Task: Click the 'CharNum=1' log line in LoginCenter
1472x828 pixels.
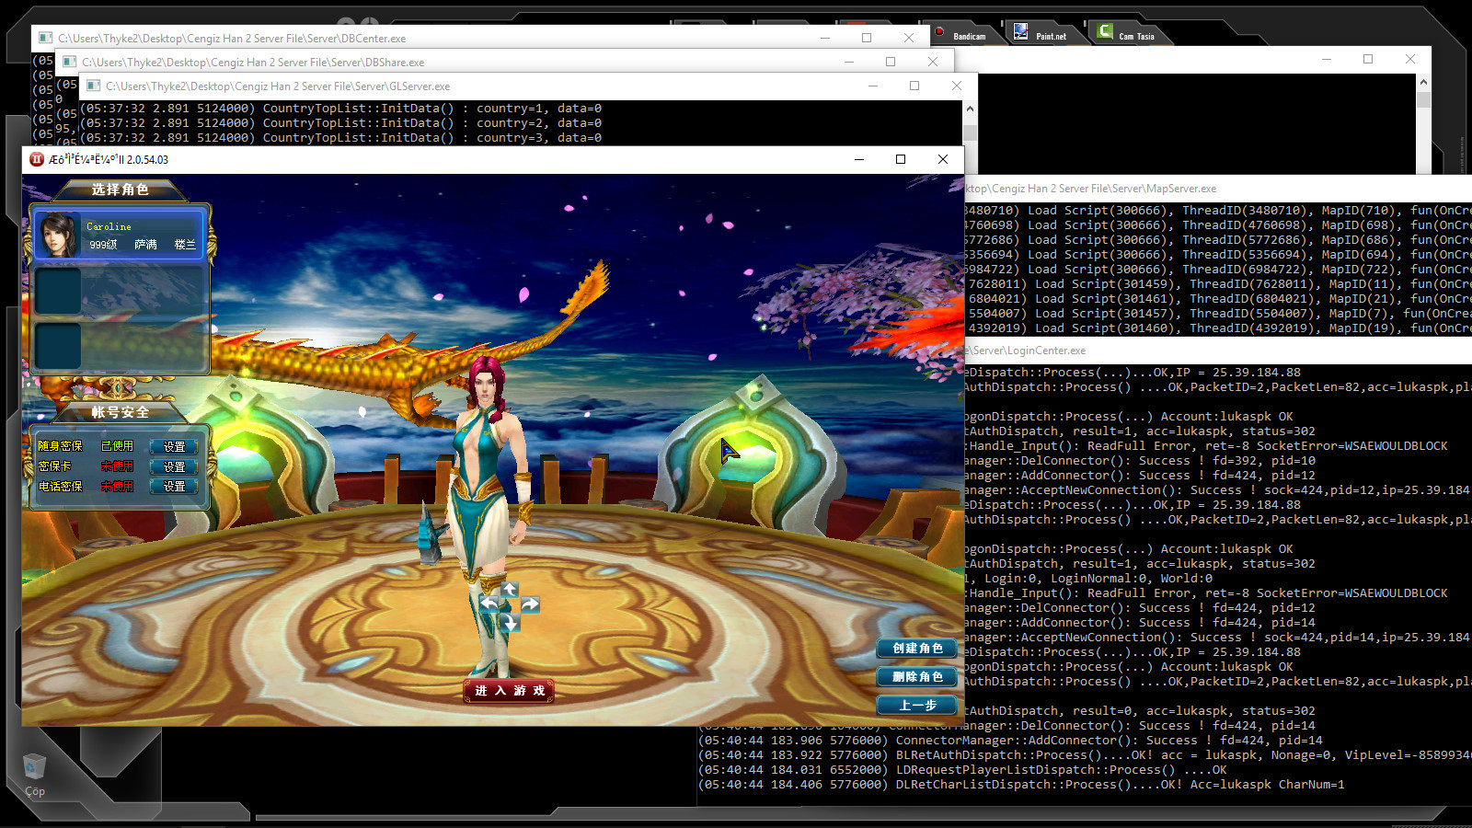Action: [x=1021, y=785]
